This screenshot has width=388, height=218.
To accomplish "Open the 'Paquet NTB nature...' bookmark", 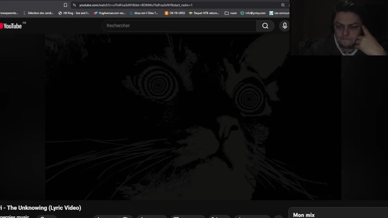I will [204, 13].
